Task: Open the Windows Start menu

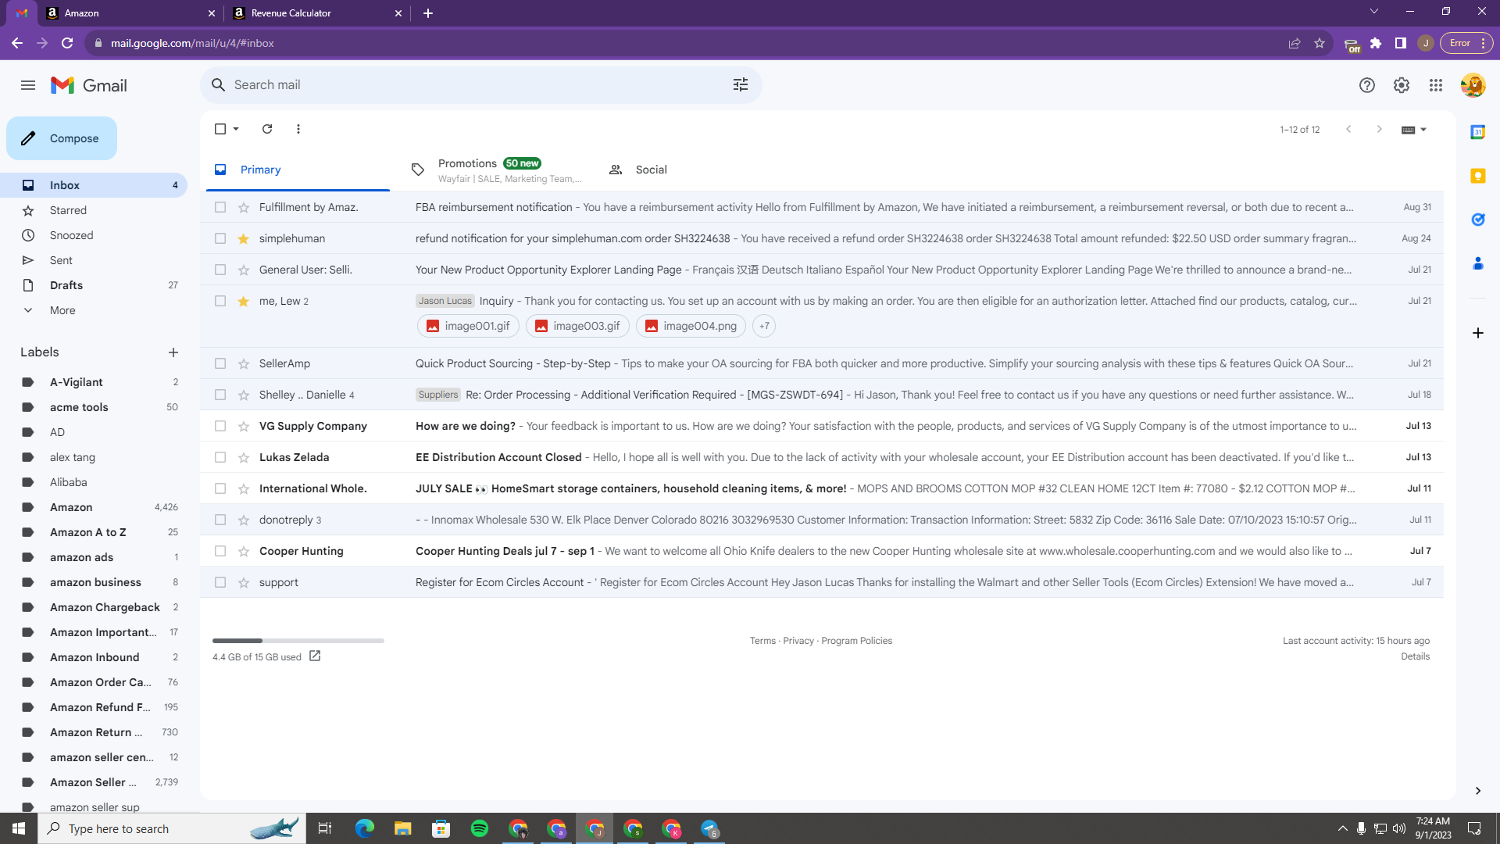Action: [x=19, y=828]
